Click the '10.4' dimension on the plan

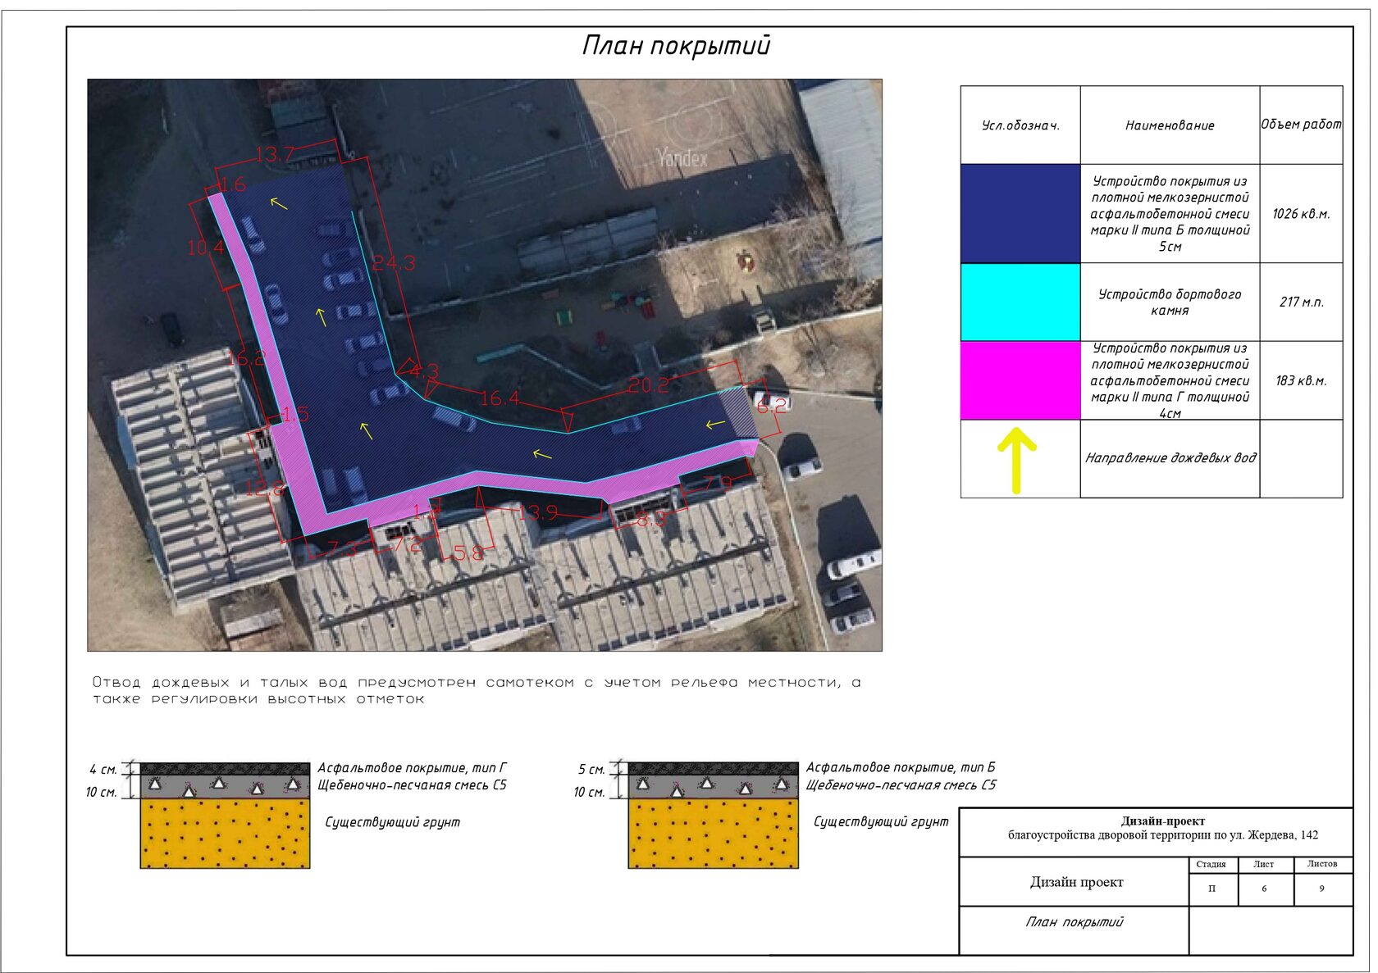205,248
